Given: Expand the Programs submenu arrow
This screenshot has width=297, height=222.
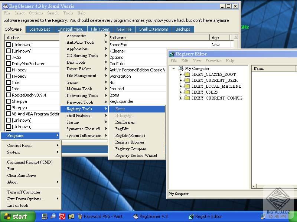Looking at the screenshot, I should click(57, 135).
